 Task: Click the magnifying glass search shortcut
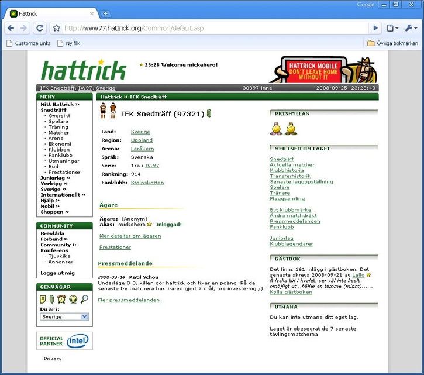click(84, 299)
